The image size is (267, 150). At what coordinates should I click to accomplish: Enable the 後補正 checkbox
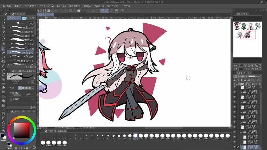tap(11, 99)
